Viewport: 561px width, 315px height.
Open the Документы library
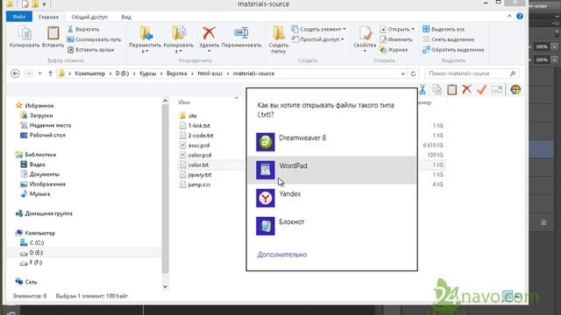[x=40, y=174]
